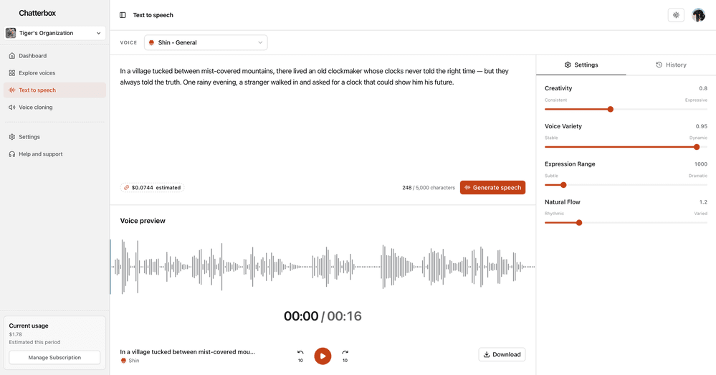
Task: Click the audio waveform to seek
Action: (323, 267)
